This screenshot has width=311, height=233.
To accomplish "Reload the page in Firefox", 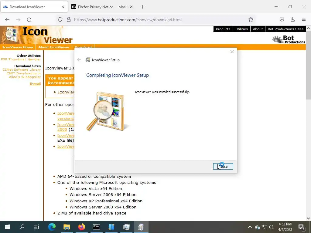I will [29, 20].
